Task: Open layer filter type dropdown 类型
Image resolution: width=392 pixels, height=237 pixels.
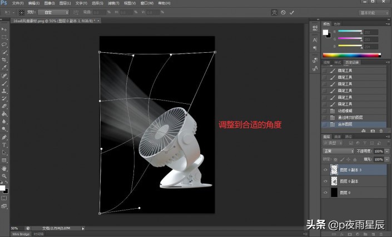Action: click(x=333, y=143)
